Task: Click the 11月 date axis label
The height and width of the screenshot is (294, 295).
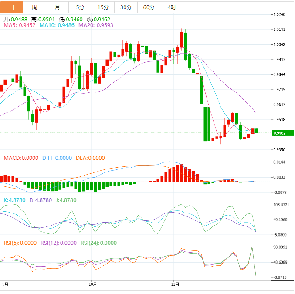Action: point(175,285)
